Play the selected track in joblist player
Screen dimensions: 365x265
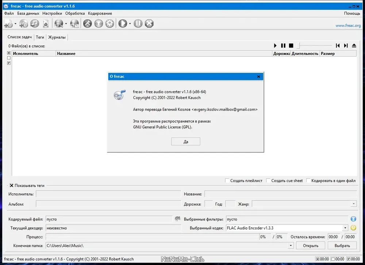click(275, 45)
